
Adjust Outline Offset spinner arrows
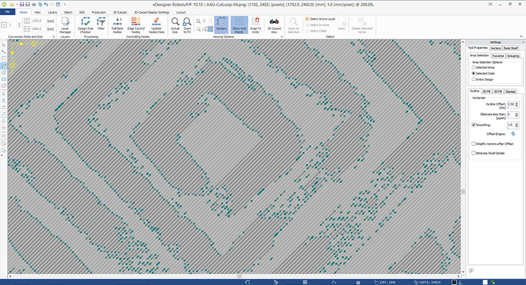pyautogui.click(x=517, y=105)
